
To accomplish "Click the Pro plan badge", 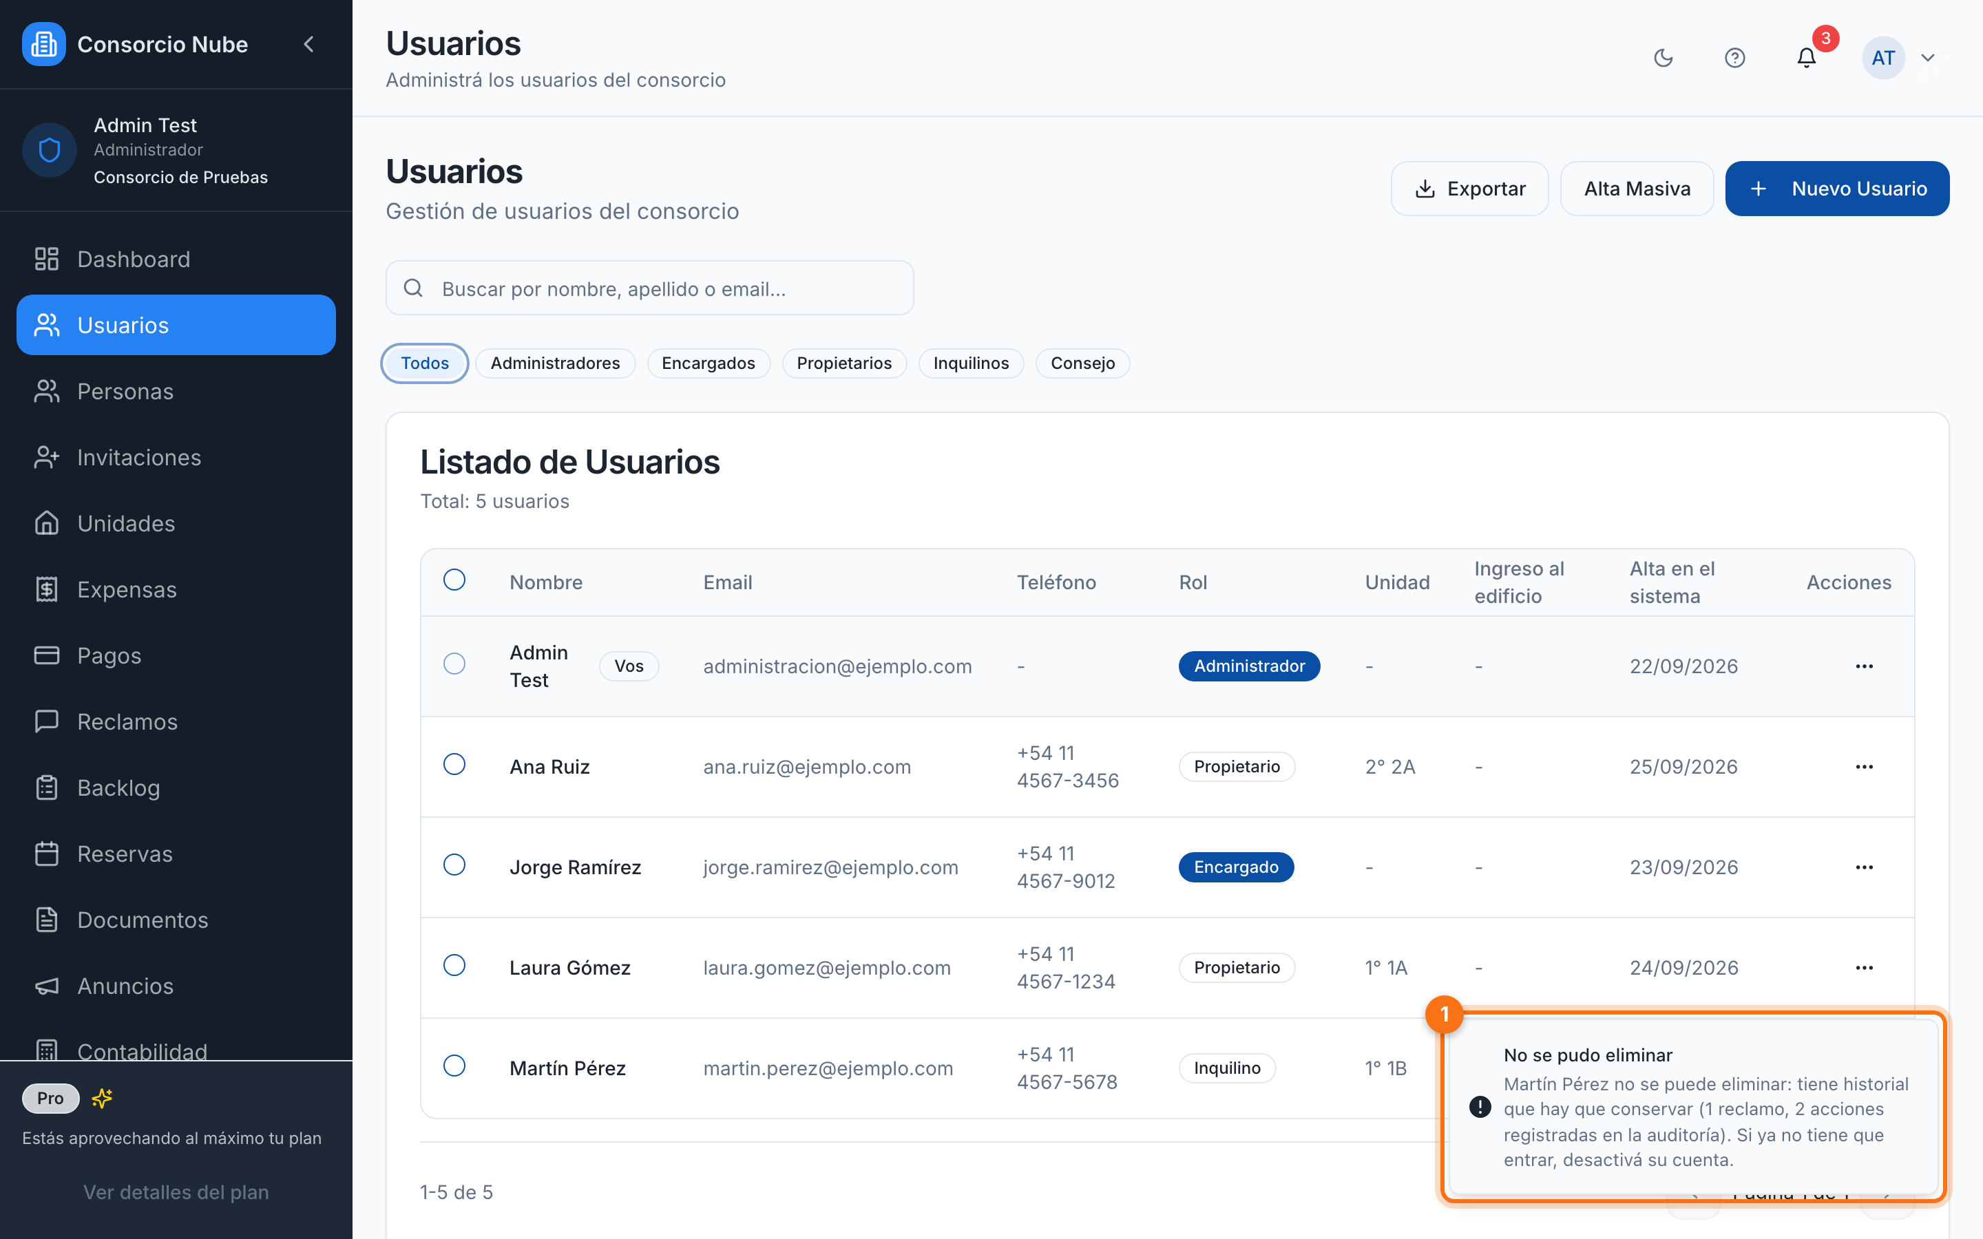I will 51,1098.
